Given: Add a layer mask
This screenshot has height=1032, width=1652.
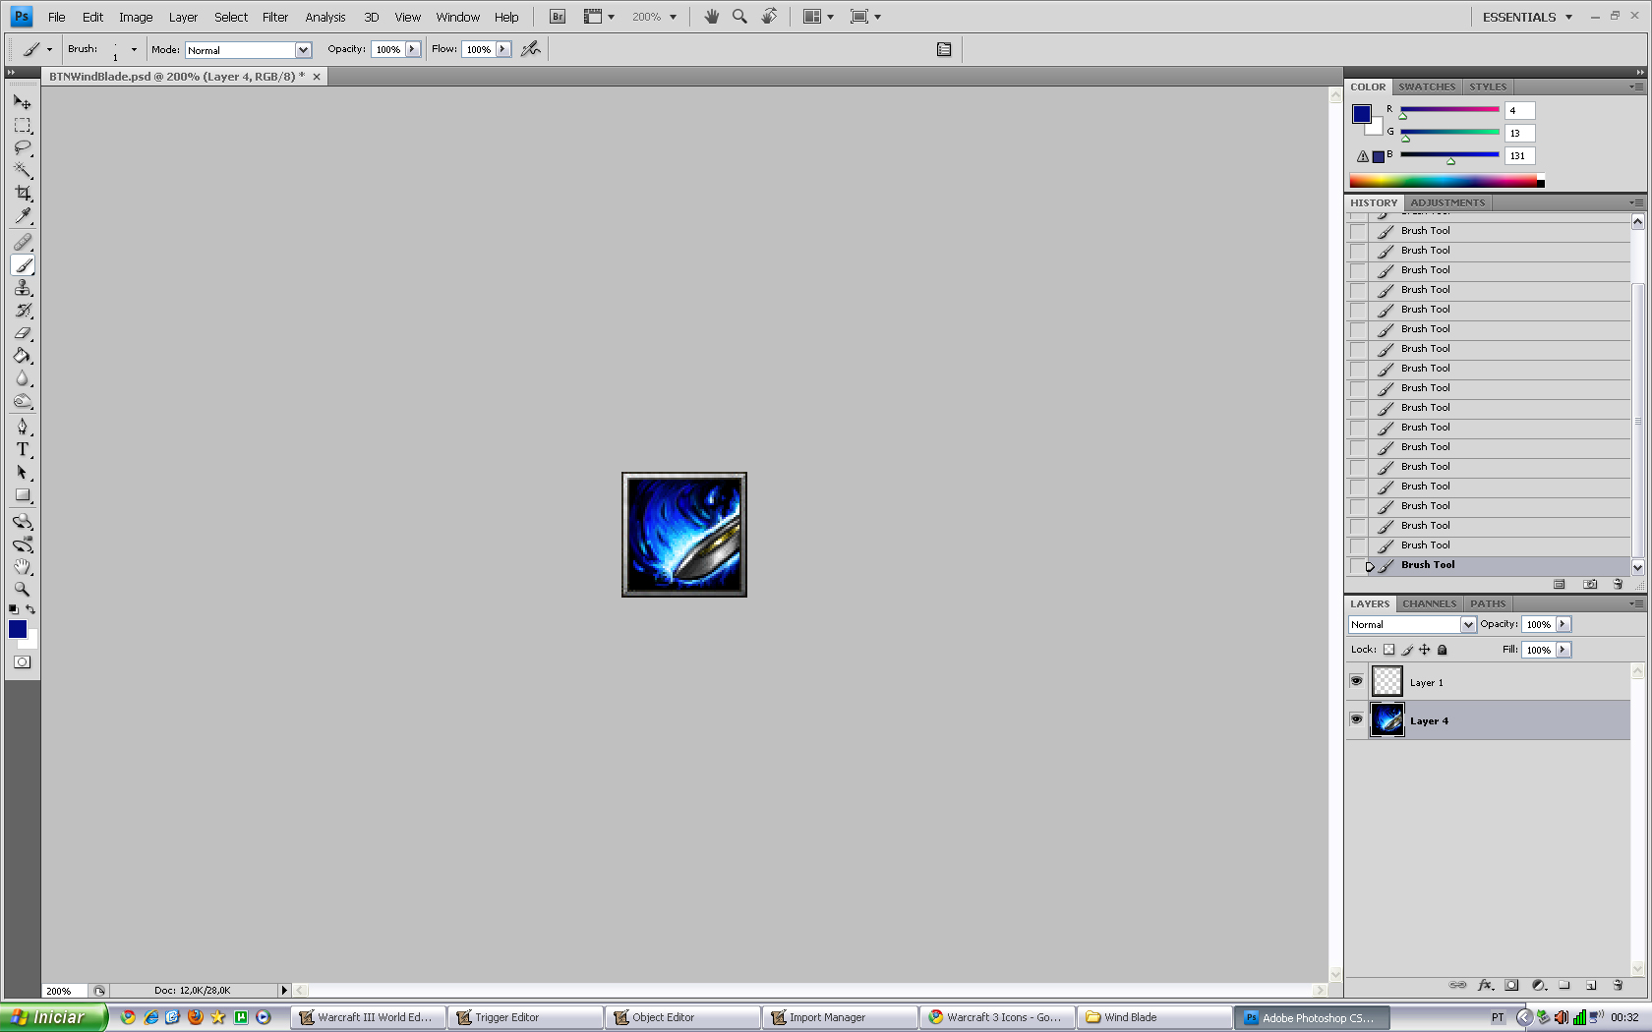Looking at the screenshot, I should [x=1511, y=985].
